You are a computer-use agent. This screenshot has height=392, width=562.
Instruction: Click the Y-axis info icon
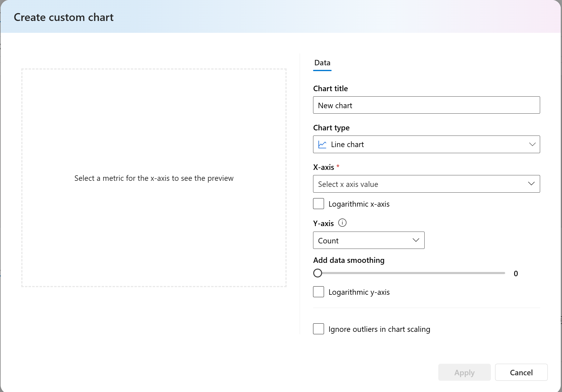tap(342, 223)
